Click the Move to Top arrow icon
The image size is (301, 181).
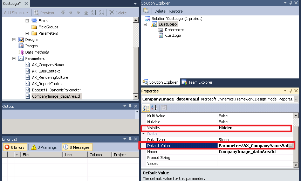tap(63, 13)
